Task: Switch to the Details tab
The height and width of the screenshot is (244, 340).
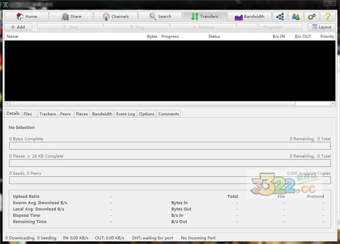Action: click(x=13, y=113)
